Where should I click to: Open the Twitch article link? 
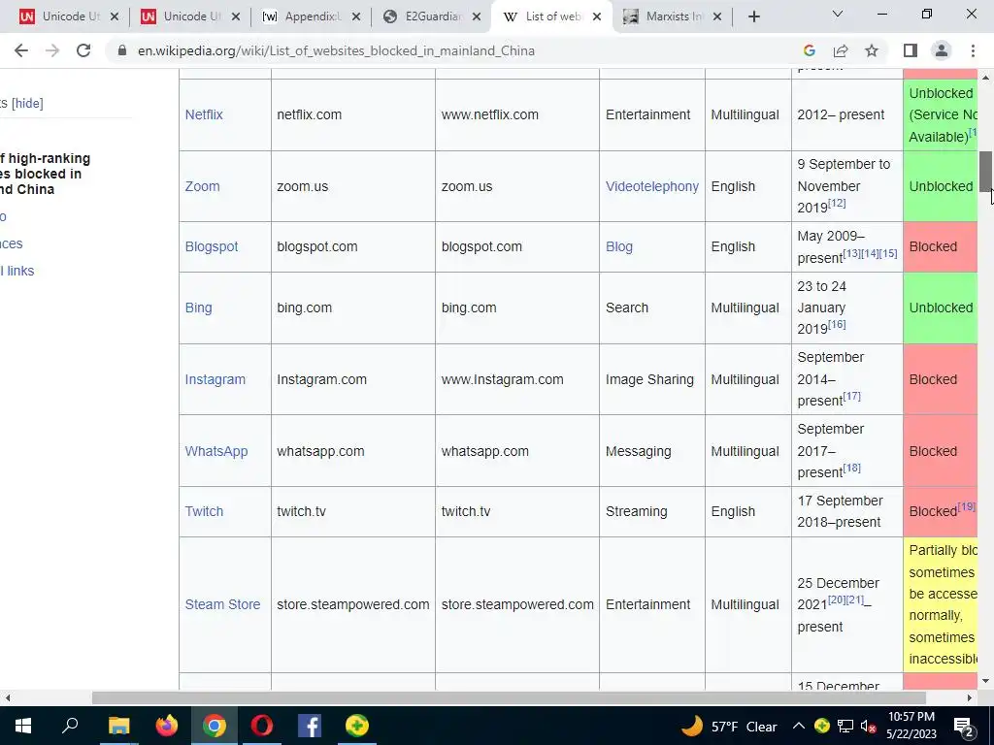click(x=204, y=511)
